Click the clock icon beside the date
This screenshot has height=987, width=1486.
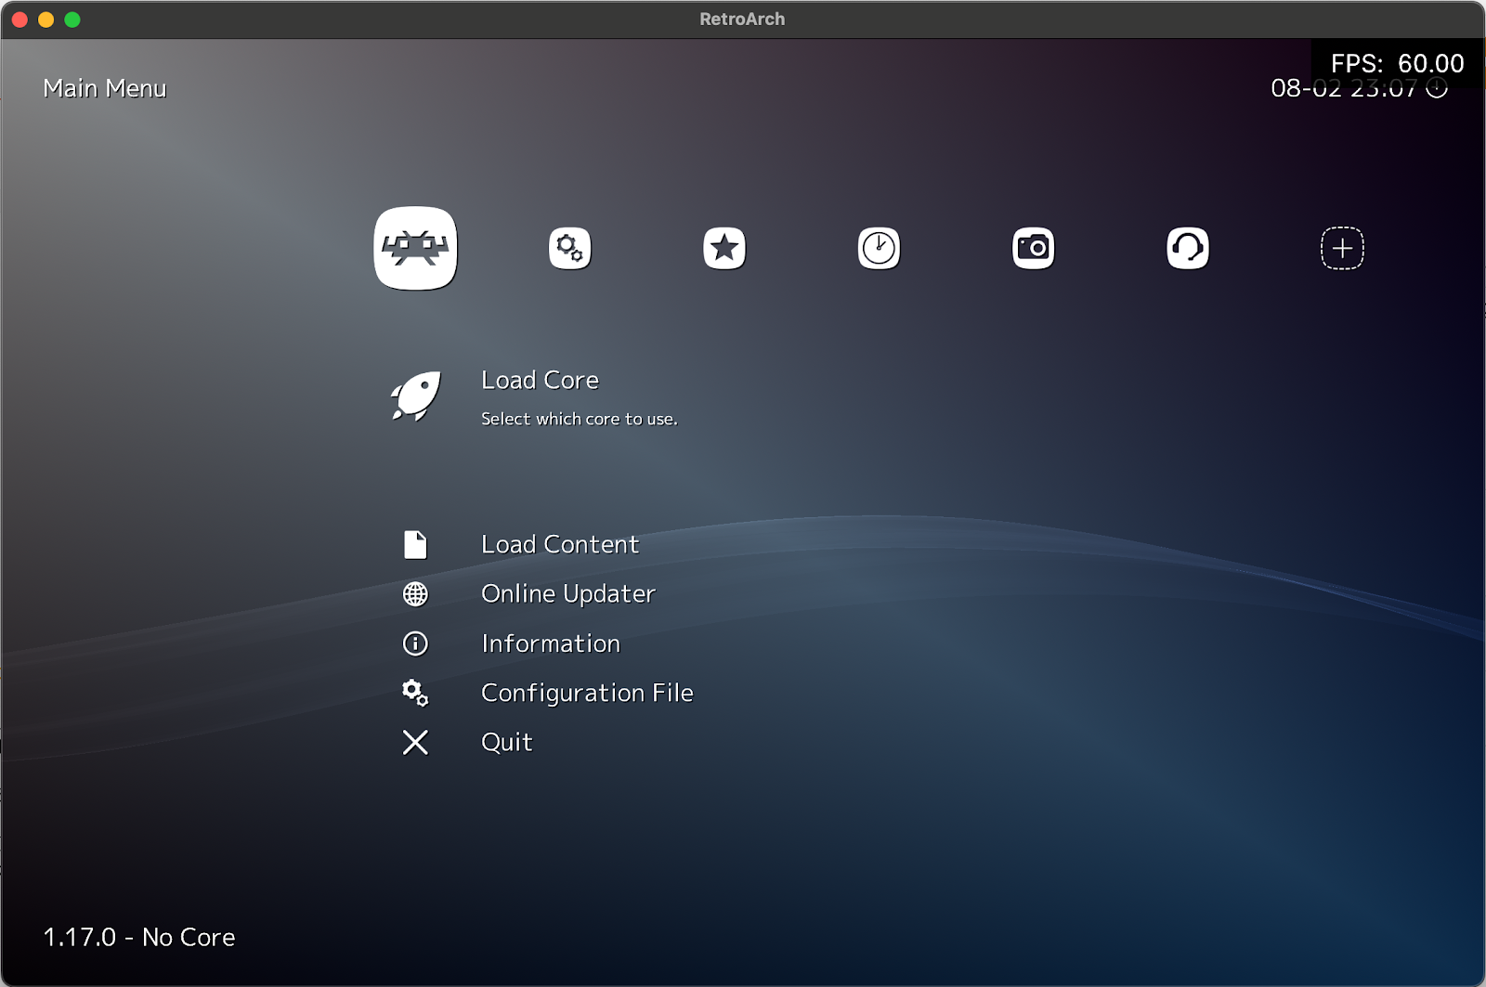point(1437,88)
